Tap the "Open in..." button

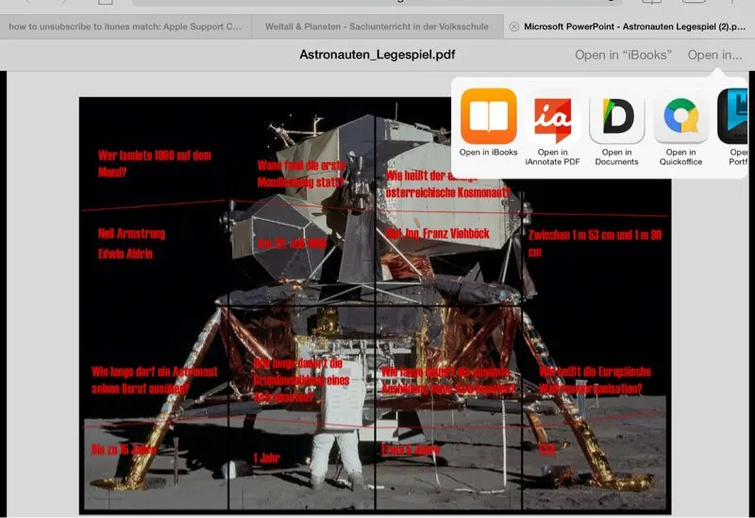pyautogui.click(x=714, y=55)
